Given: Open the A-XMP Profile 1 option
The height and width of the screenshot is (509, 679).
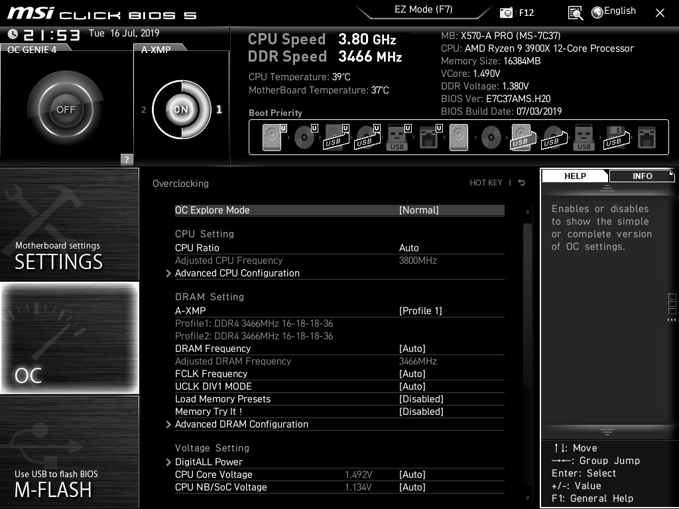Looking at the screenshot, I should click(420, 311).
